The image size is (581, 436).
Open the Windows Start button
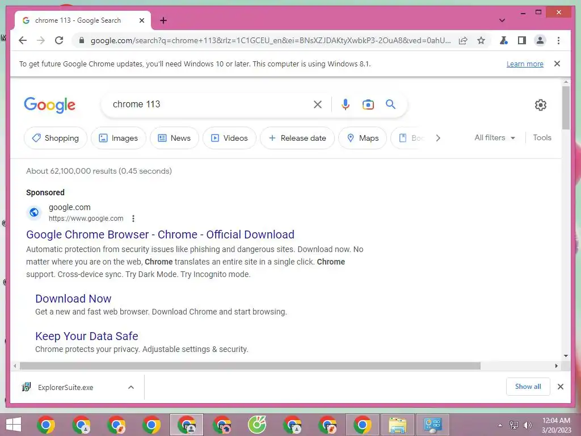point(14,425)
